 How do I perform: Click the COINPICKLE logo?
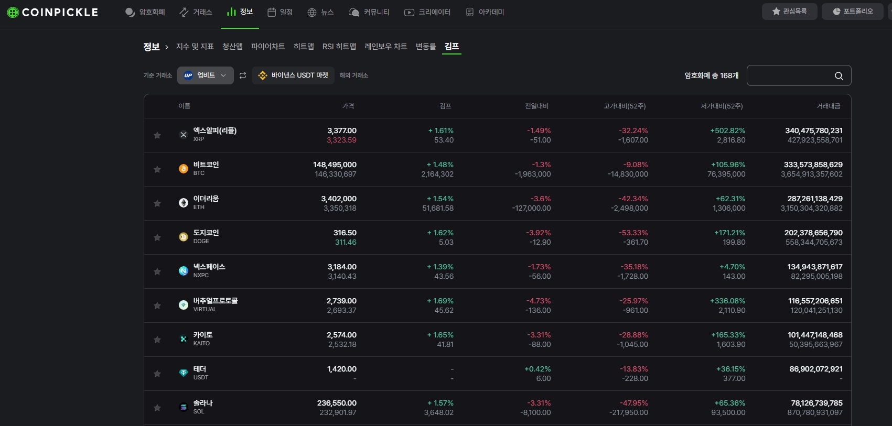[52, 12]
